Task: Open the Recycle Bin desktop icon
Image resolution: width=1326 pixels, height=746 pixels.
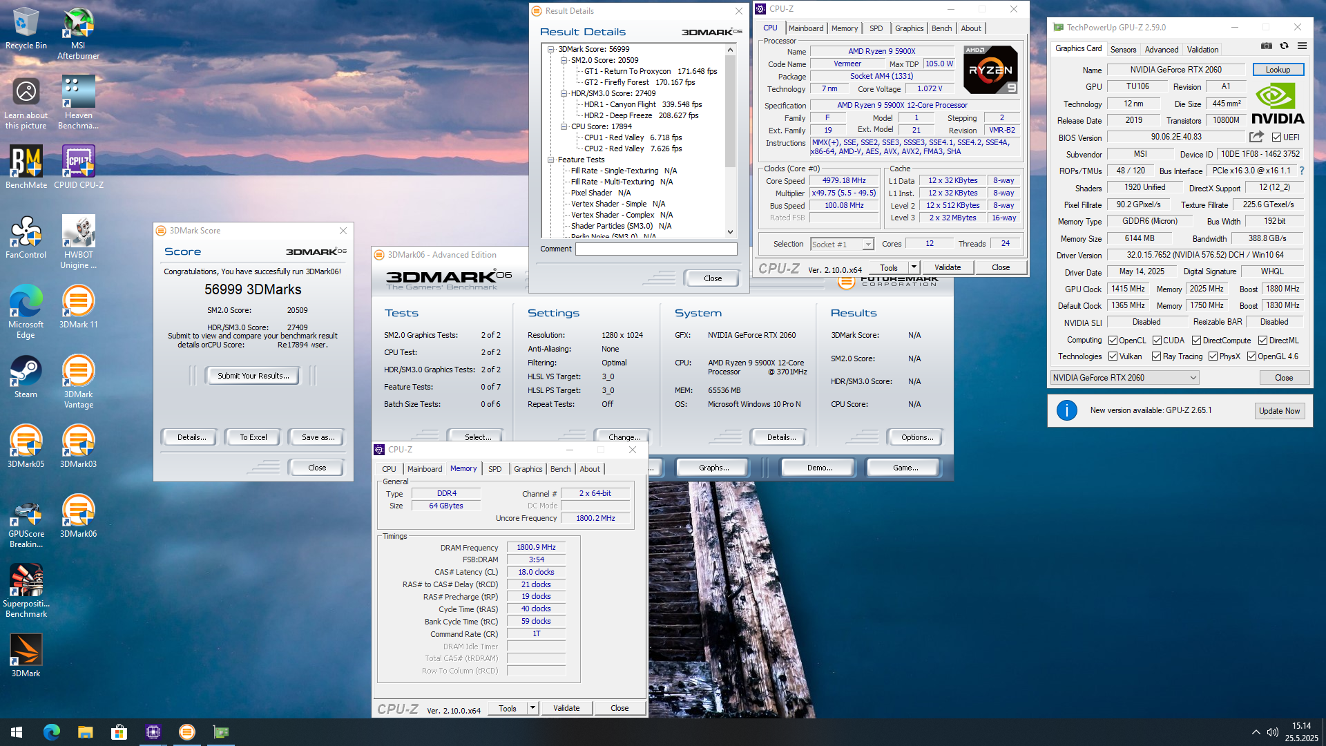Action: 26,28
